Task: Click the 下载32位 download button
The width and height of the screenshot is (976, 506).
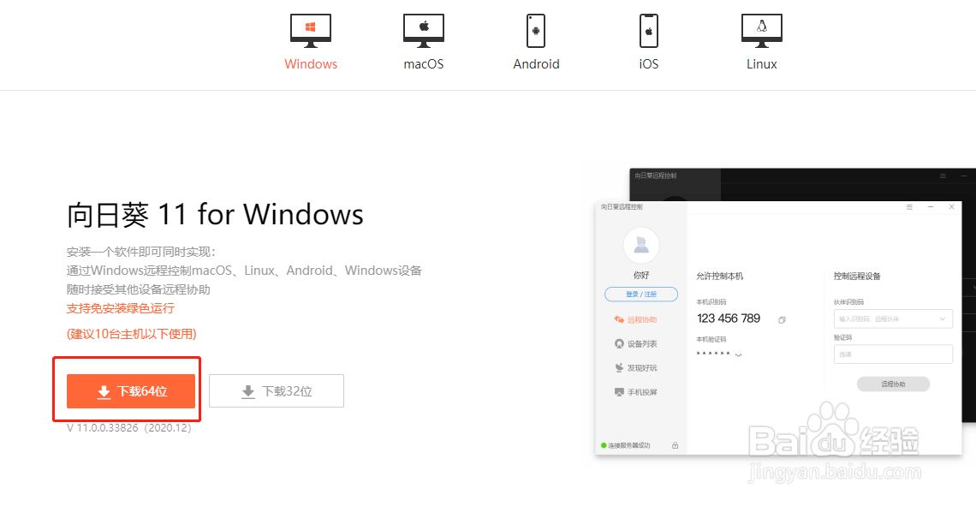Action: click(x=277, y=391)
